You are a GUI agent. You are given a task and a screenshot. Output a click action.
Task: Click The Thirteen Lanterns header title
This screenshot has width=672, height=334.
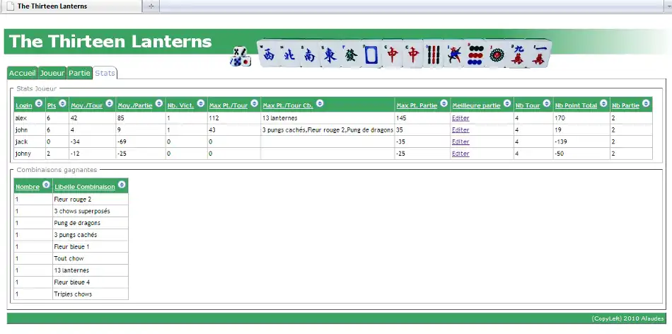click(110, 41)
